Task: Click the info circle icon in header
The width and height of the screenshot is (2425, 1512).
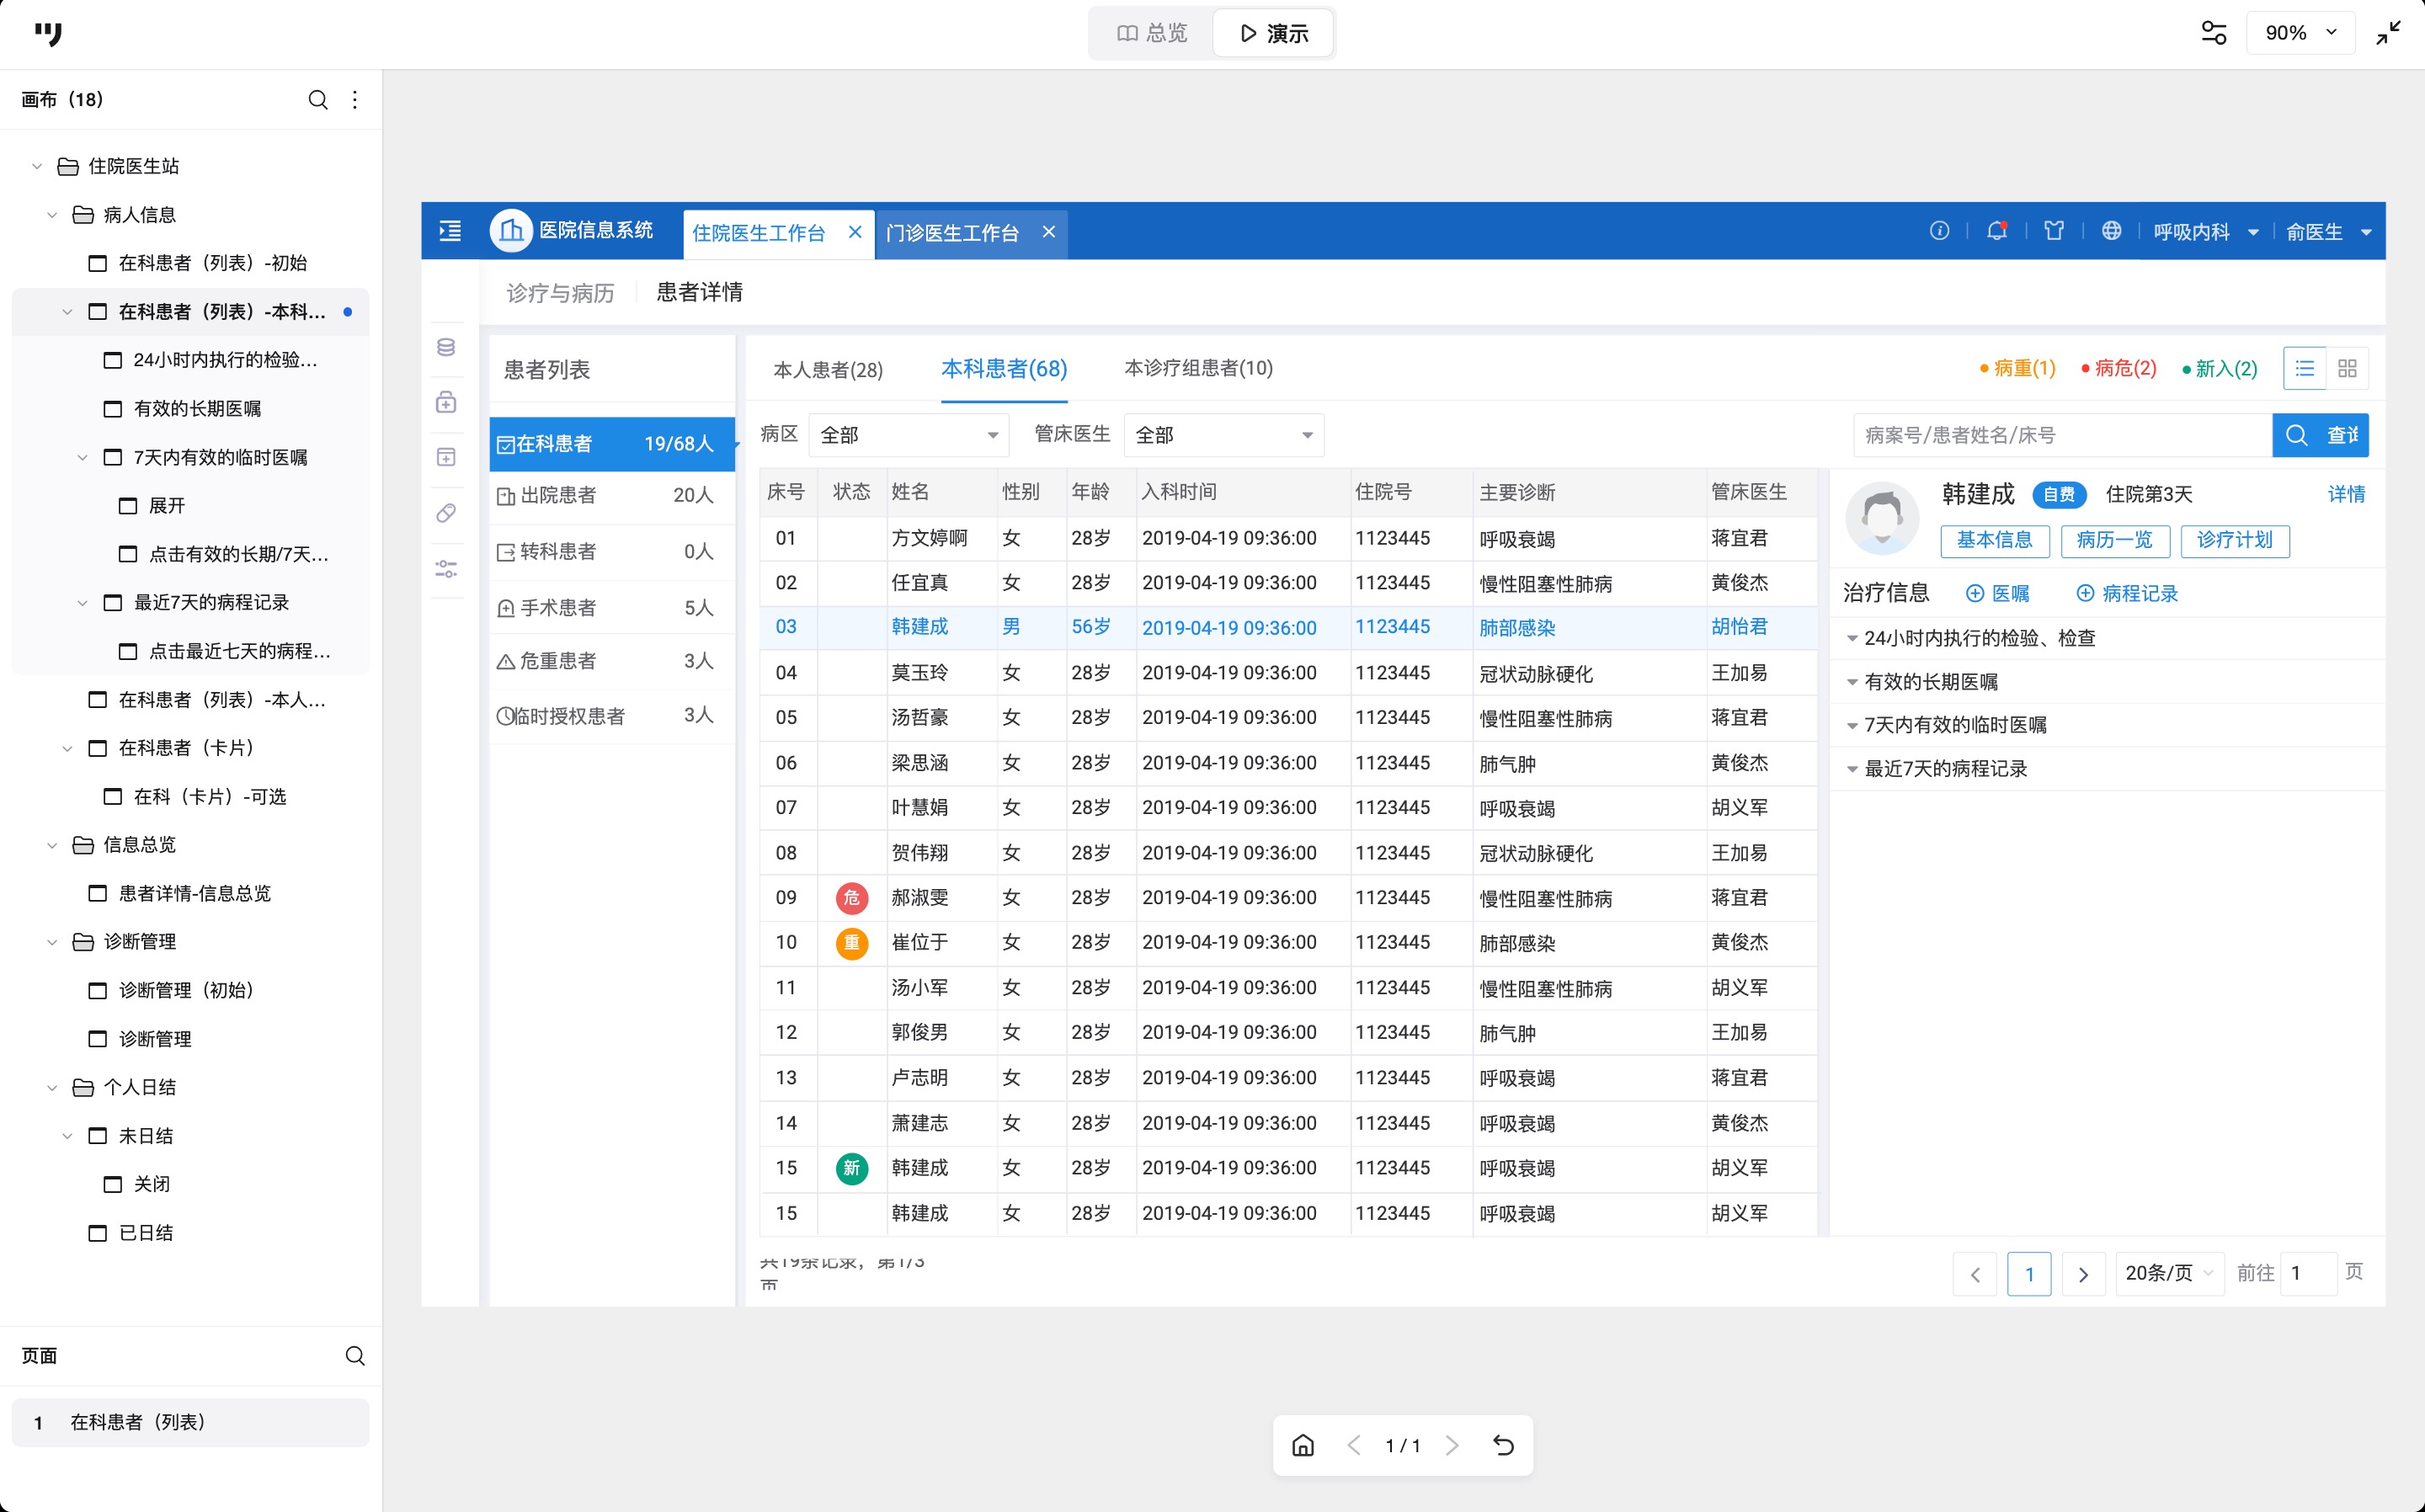Action: (1939, 231)
